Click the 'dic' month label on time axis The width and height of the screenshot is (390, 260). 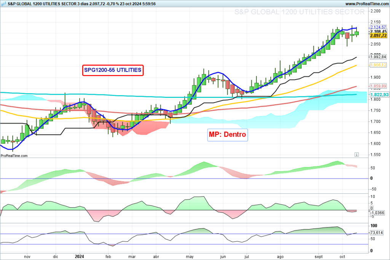pos(56,257)
